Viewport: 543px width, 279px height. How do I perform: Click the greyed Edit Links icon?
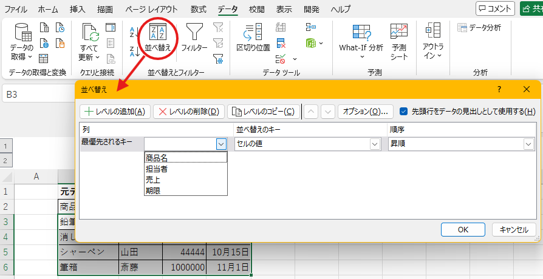point(111,59)
